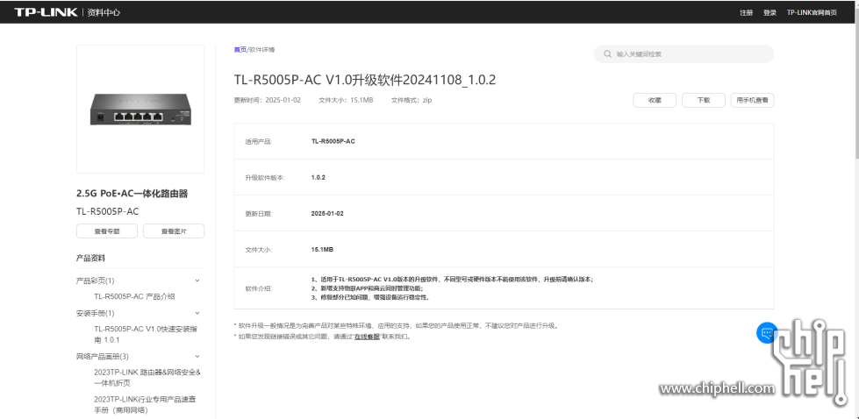The width and height of the screenshot is (859, 419).
Task: Click the 文件大小 value 15.1MB in table
Action: point(322,250)
